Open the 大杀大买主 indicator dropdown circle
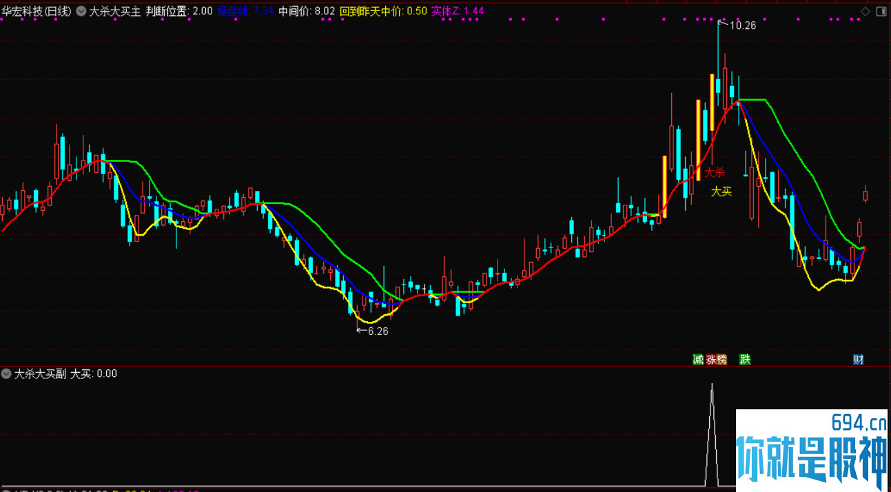This screenshot has height=492, width=891. (81, 11)
